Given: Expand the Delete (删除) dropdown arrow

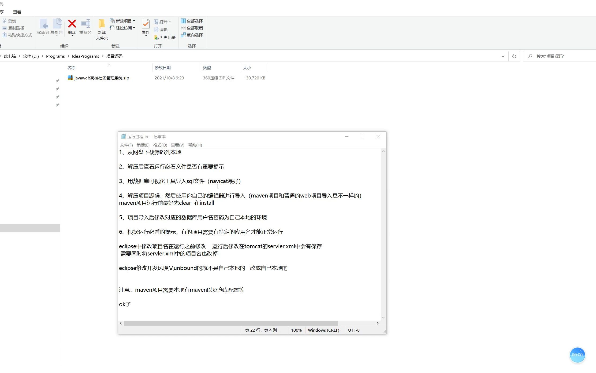Looking at the screenshot, I should [x=72, y=35].
